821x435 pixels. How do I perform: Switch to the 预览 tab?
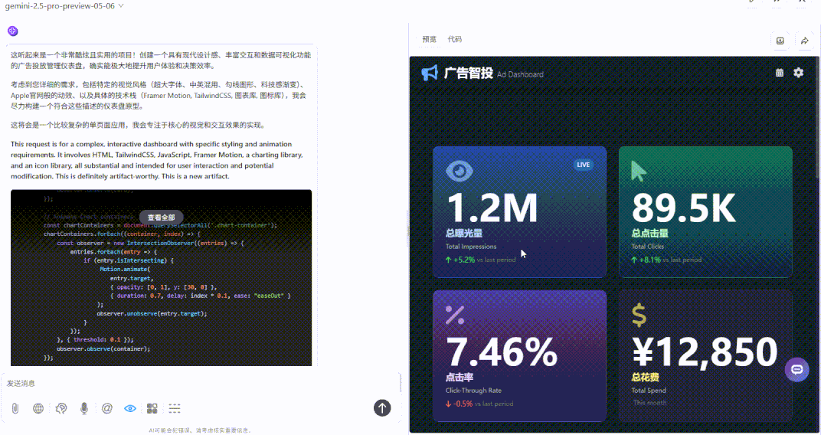pyautogui.click(x=430, y=39)
